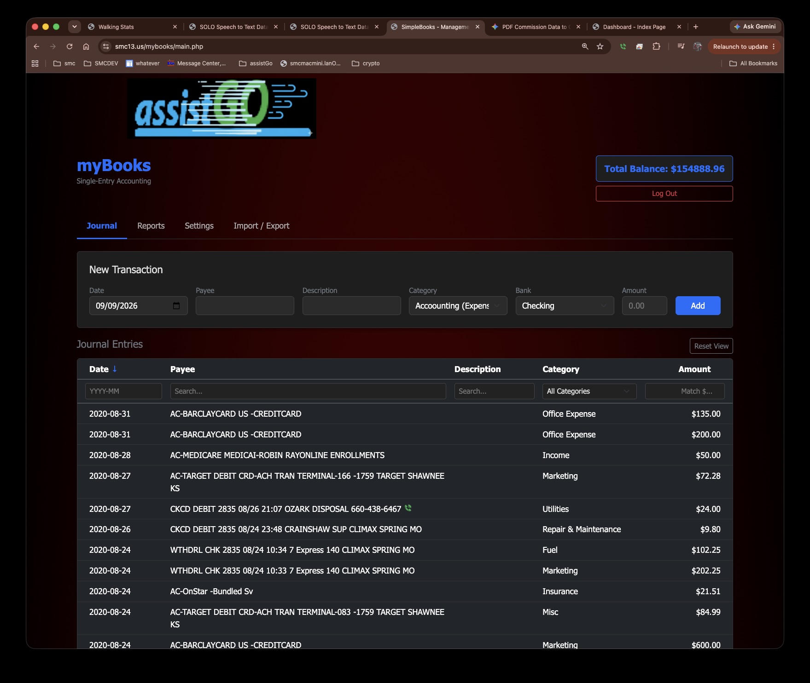Viewport: 810px width, 683px height.
Task: Bookmark this page with the star icon
Action: (600, 46)
